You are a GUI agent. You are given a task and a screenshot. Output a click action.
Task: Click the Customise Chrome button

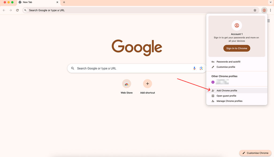click(x=255, y=153)
